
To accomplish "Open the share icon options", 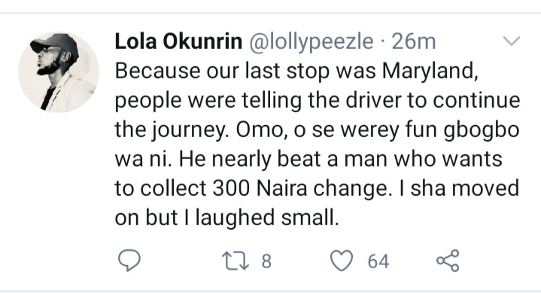I will tap(448, 261).
